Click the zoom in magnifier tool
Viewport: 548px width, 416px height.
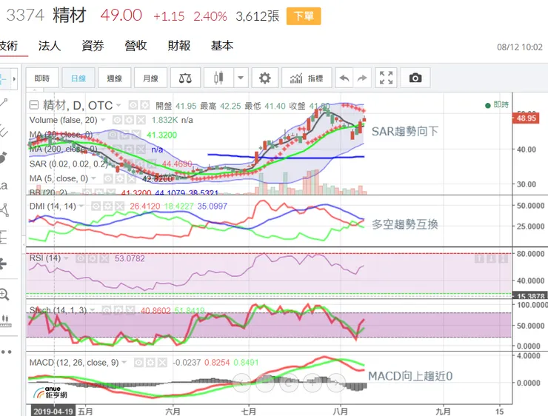click(x=4, y=295)
